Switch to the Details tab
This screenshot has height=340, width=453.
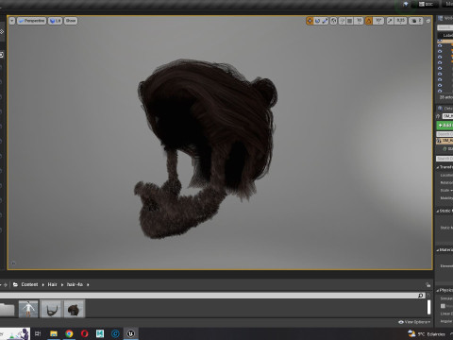(445, 109)
